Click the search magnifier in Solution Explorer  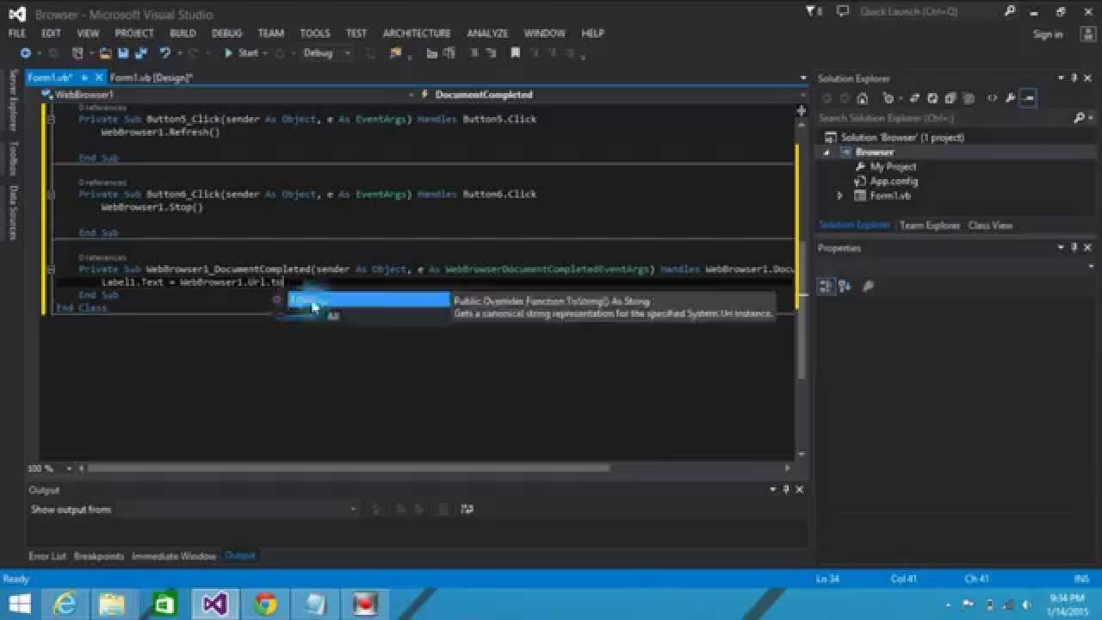[1078, 118]
